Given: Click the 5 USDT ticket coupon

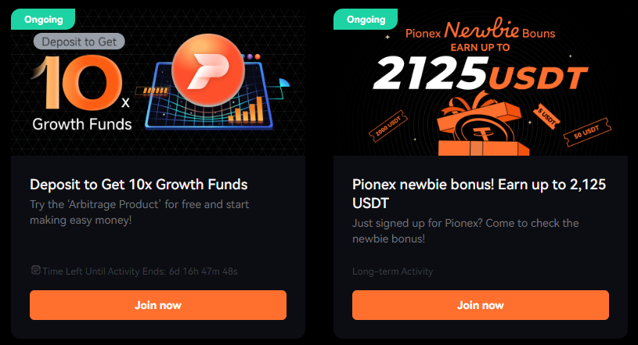Looking at the screenshot, I should coord(546,116).
